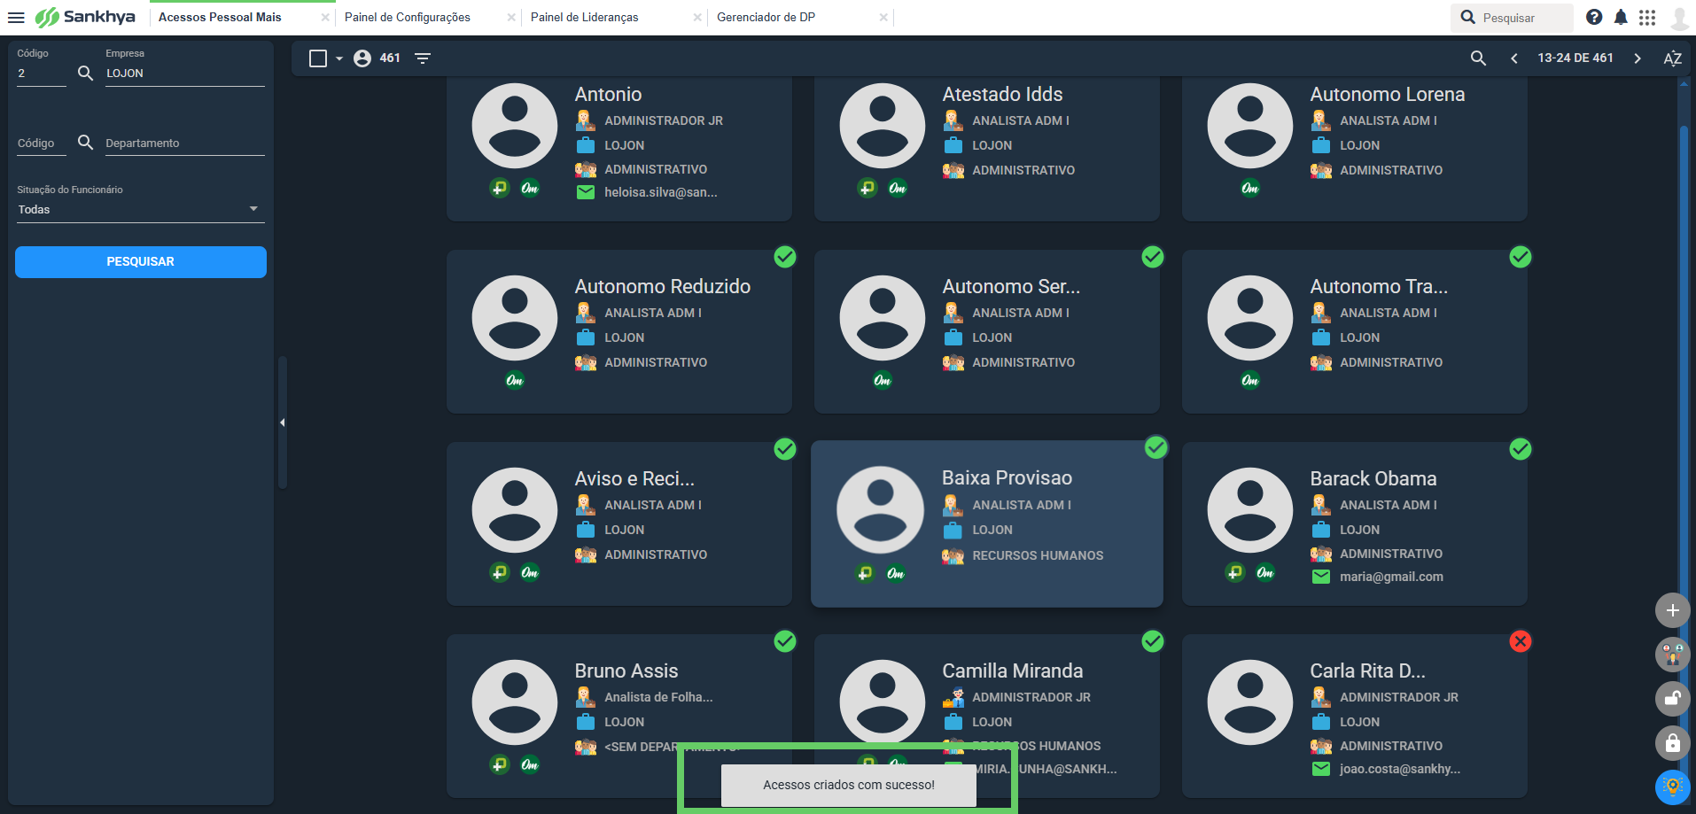Go to next page of employees
The image size is (1696, 814).
click(1638, 58)
